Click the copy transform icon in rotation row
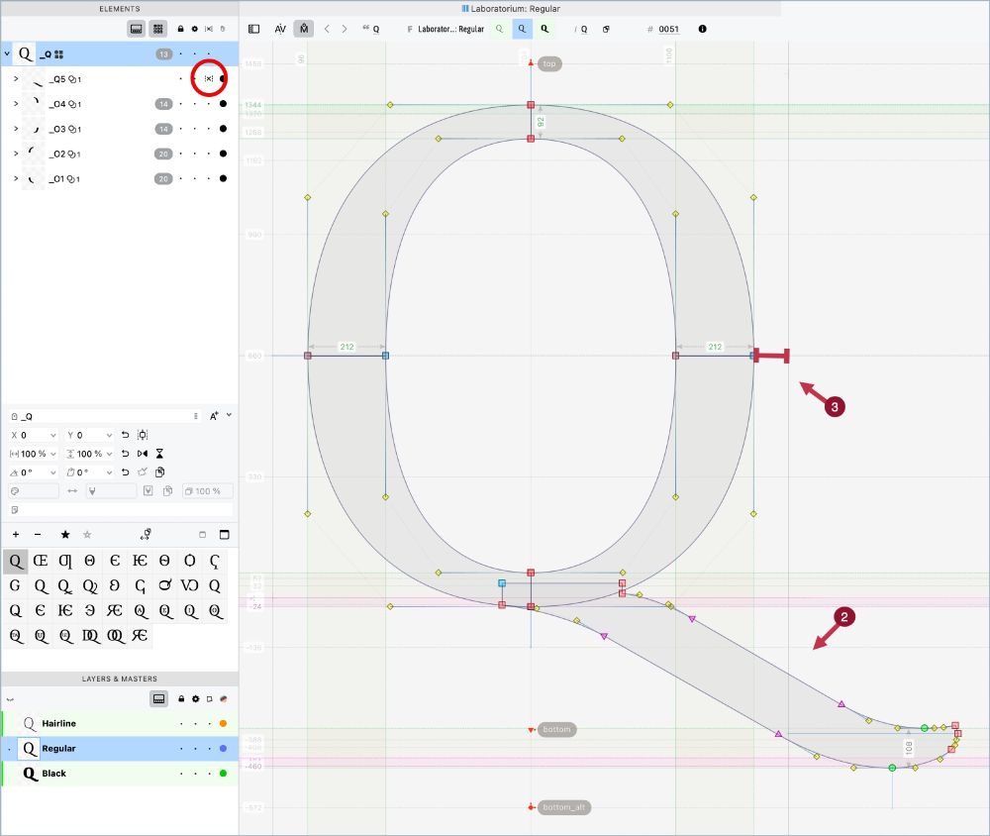Image resolution: width=990 pixels, height=836 pixels. point(160,472)
